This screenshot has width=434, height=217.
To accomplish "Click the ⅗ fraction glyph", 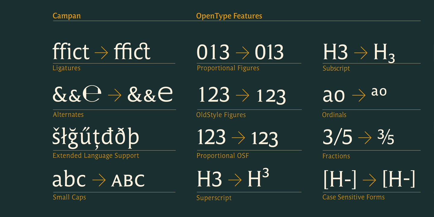I will [385, 138].
